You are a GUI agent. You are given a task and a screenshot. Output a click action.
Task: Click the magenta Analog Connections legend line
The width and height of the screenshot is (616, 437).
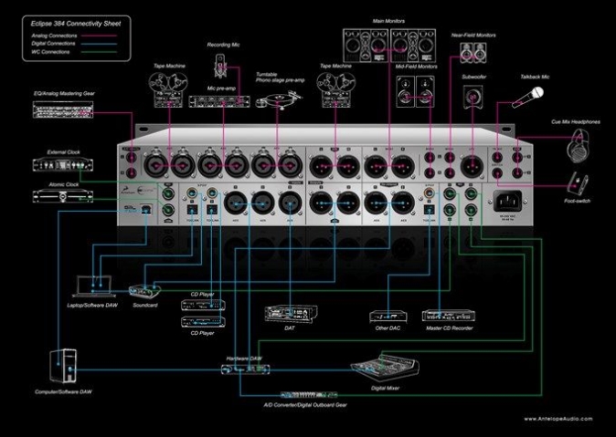[99, 36]
